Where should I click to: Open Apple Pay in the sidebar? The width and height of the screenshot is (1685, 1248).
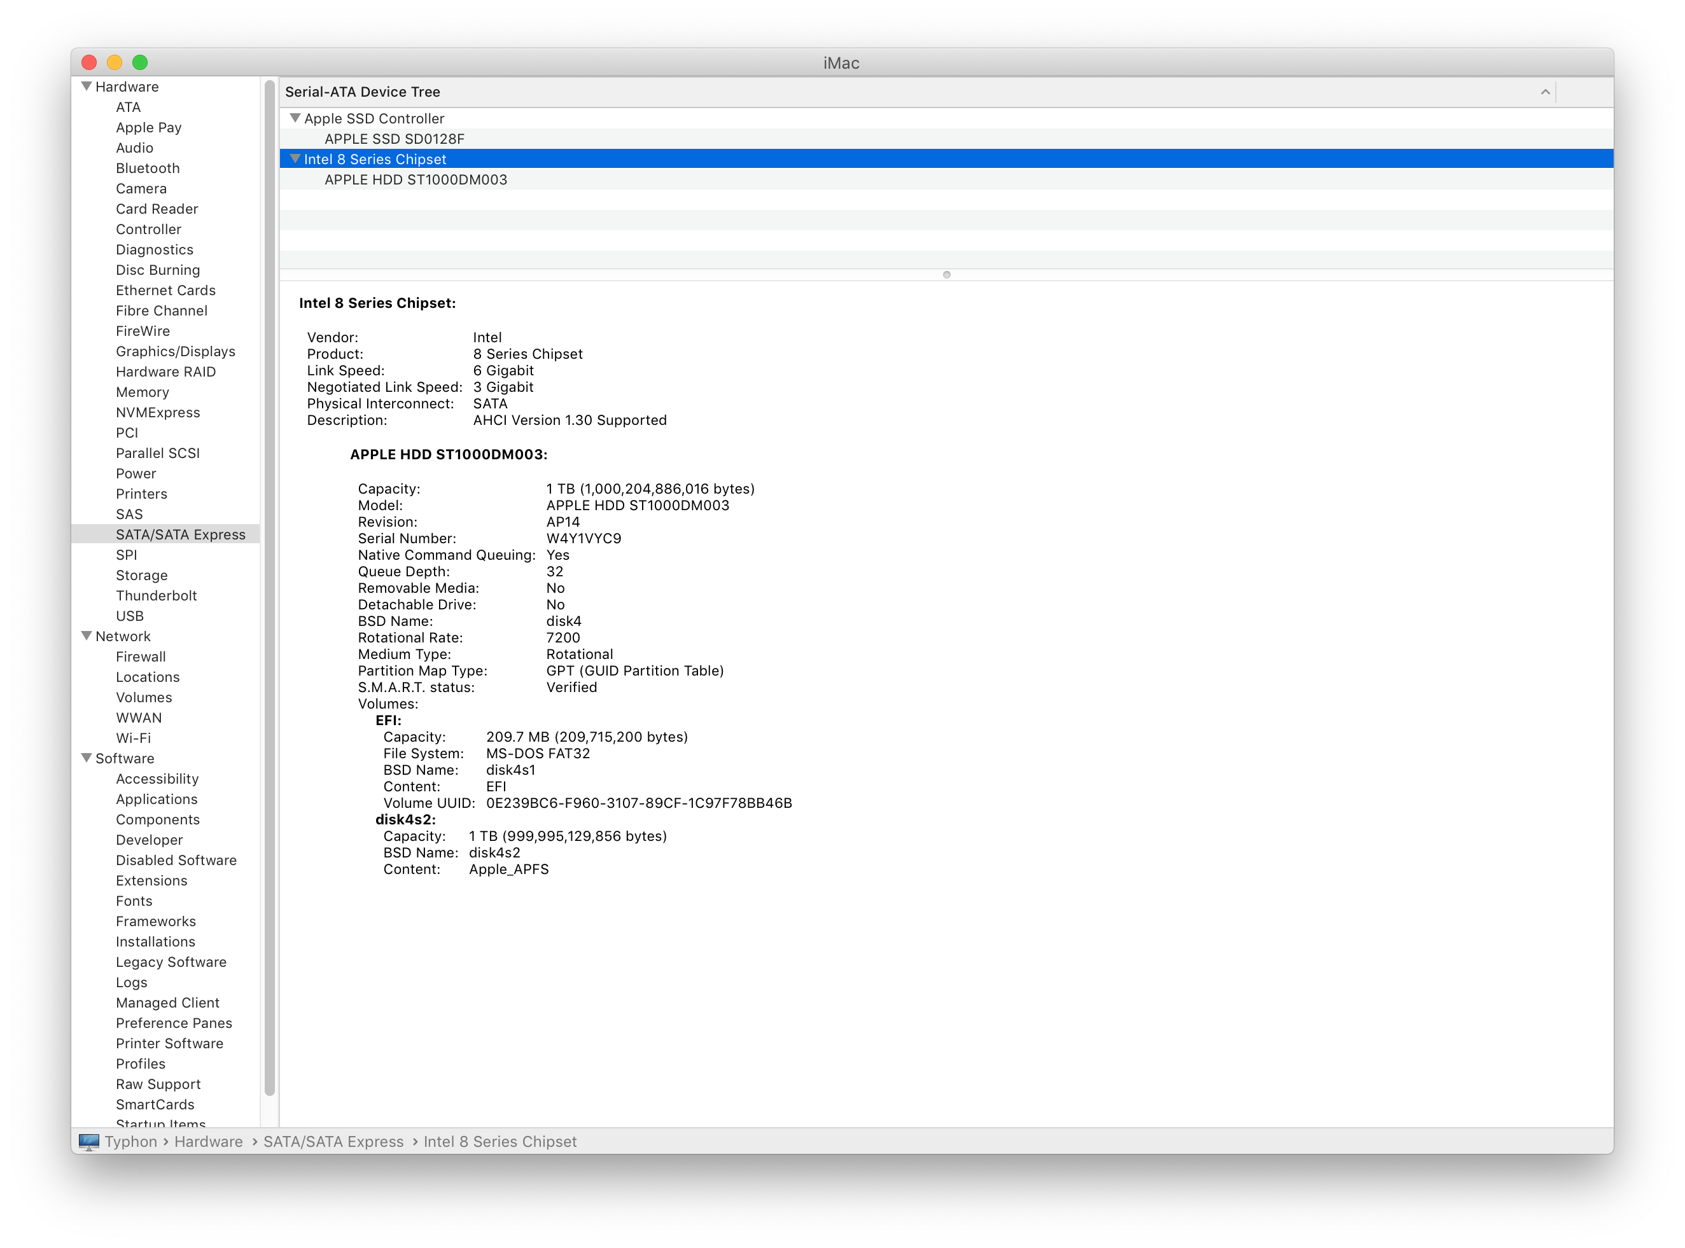pyautogui.click(x=148, y=128)
